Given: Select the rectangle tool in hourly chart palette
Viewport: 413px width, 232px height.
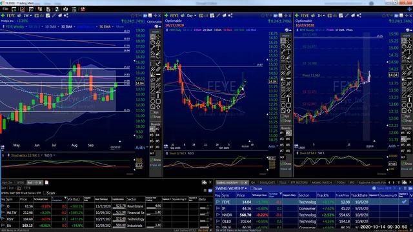Looking at the screenshot, I should [409, 105].
